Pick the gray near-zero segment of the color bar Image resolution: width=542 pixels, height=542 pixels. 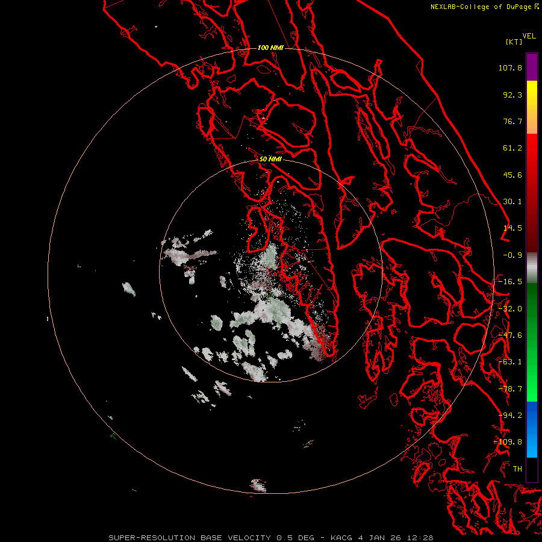pos(532,268)
